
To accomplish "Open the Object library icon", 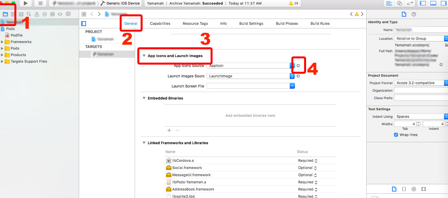I will coord(414,189).
